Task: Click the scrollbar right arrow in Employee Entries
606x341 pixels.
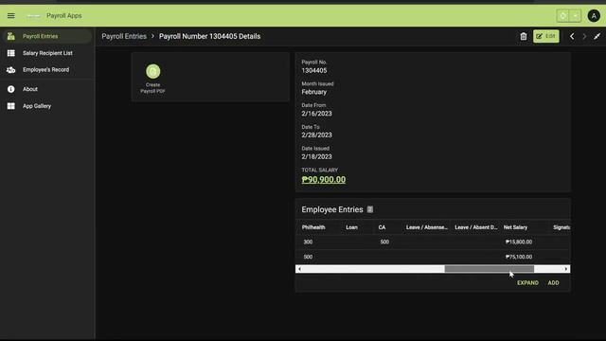Action: (x=566, y=269)
